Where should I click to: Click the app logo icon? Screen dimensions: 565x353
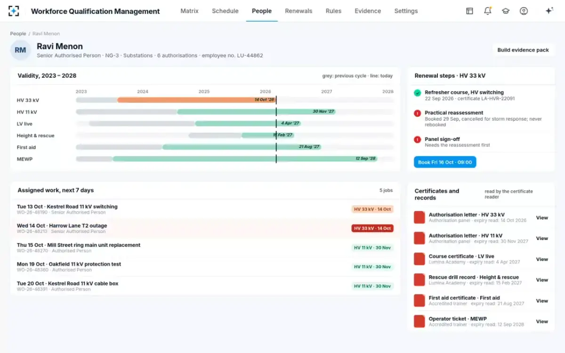pyautogui.click(x=14, y=11)
